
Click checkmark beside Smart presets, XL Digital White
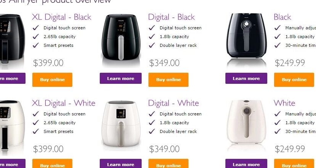point(36,131)
